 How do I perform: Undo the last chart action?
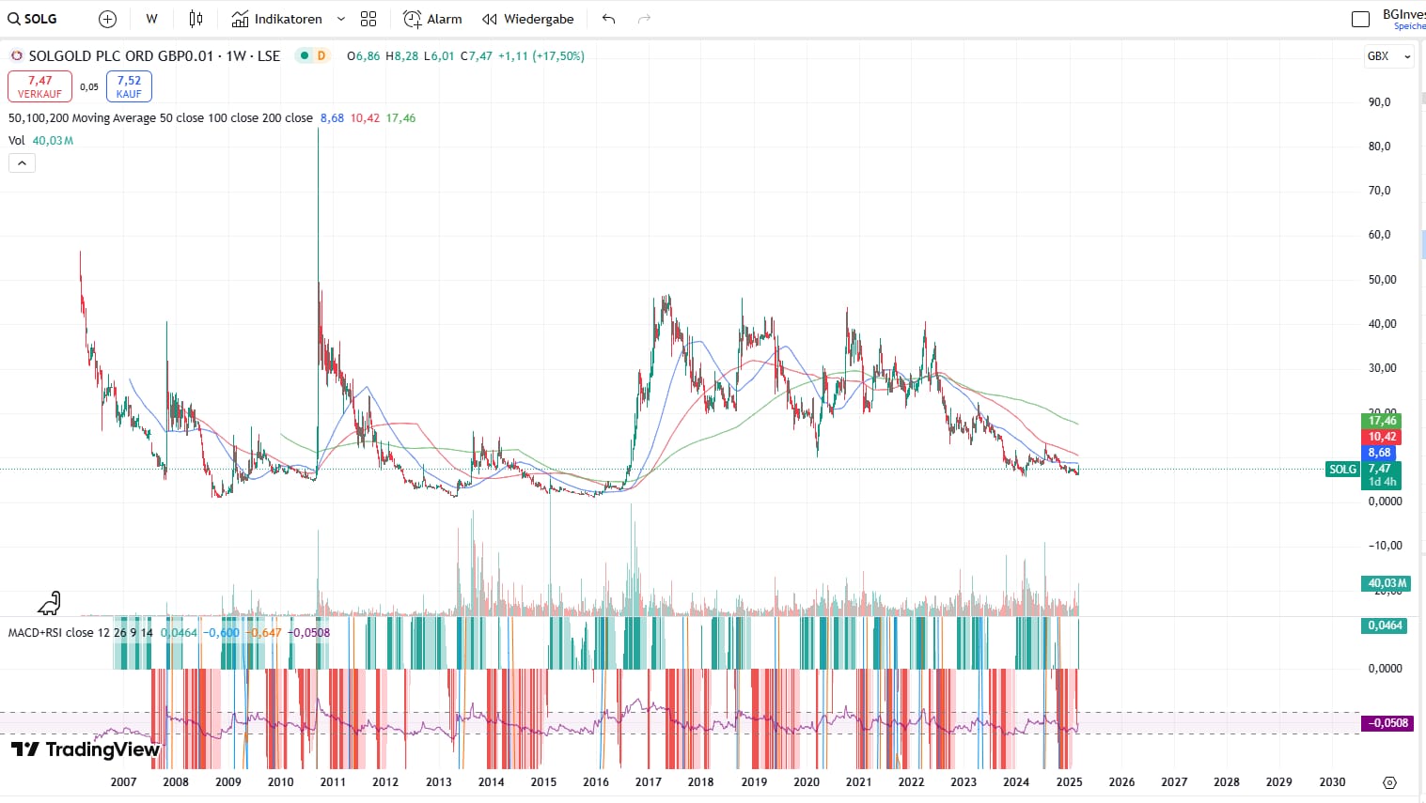click(x=609, y=19)
